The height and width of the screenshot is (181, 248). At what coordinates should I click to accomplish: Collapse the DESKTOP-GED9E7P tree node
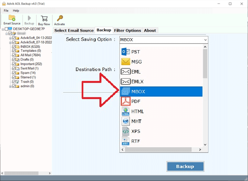[3, 29]
